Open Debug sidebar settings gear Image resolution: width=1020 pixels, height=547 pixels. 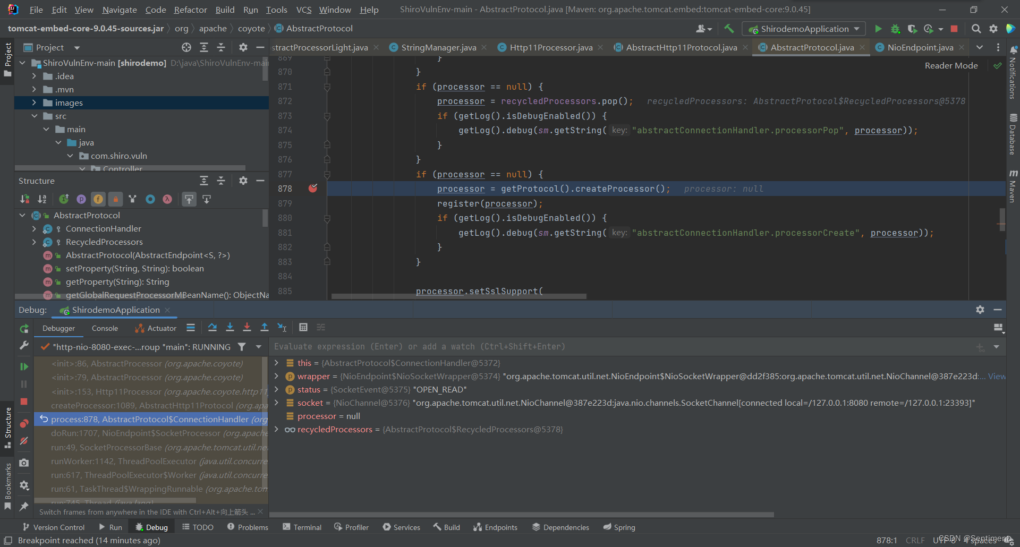24,485
